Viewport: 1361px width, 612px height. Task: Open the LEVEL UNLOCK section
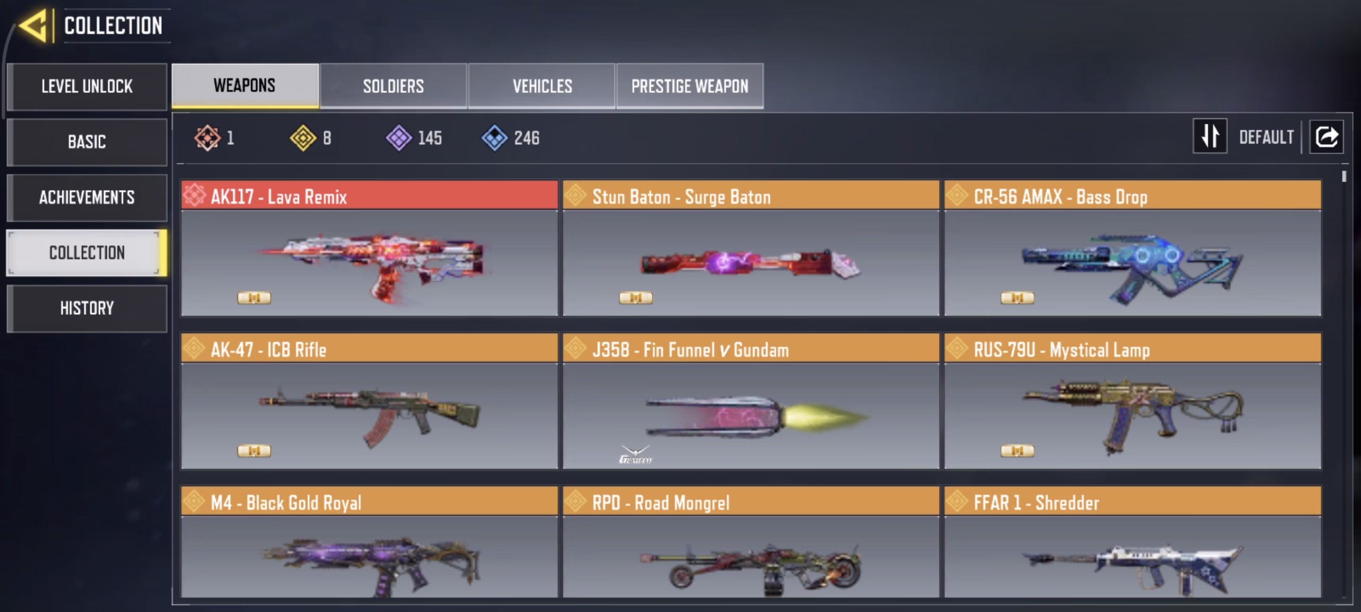tap(87, 87)
